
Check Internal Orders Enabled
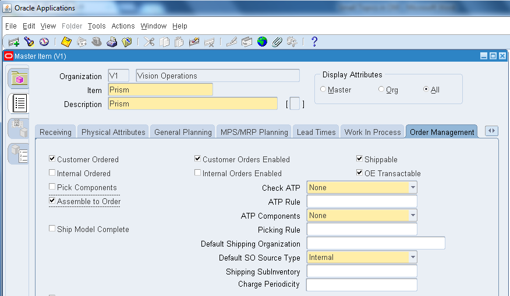coord(197,173)
